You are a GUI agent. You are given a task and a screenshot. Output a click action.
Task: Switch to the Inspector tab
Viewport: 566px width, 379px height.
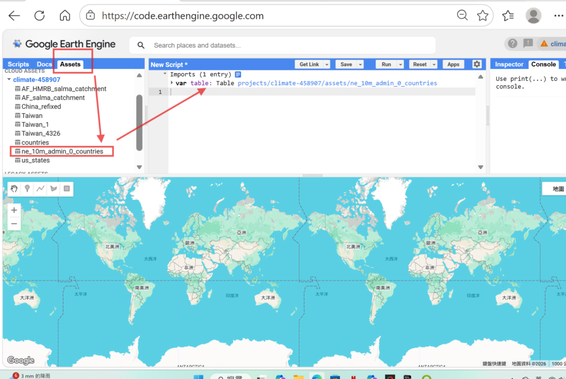point(509,64)
